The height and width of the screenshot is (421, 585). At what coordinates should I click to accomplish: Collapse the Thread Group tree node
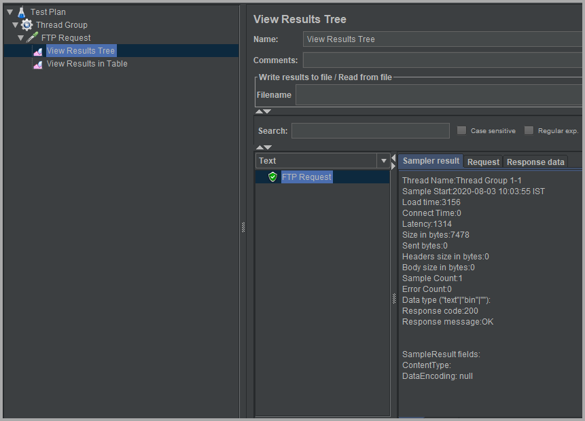pyautogui.click(x=15, y=25)
